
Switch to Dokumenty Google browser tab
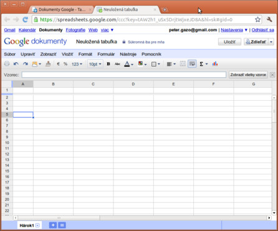62,9
